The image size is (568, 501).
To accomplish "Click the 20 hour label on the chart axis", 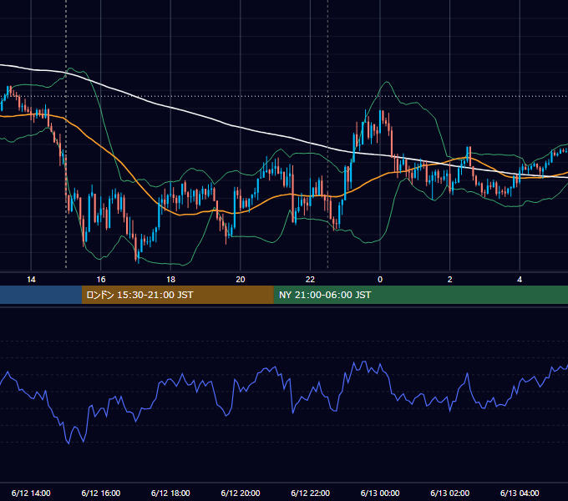I will (x=241, y=280).
